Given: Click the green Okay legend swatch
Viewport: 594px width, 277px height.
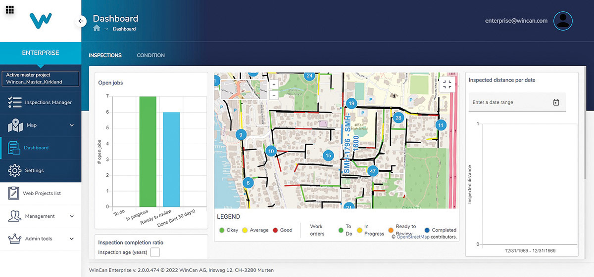Looking at the screenshot, I should [222, 230].
